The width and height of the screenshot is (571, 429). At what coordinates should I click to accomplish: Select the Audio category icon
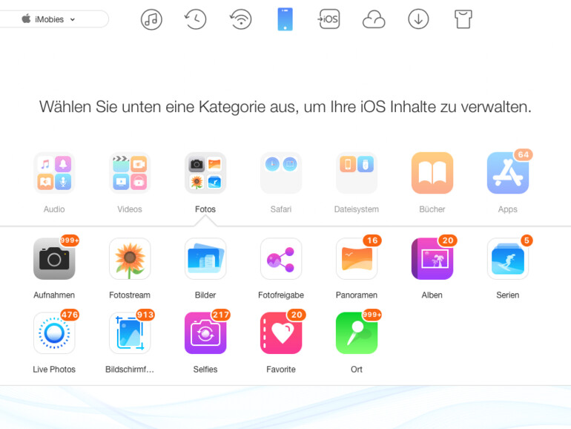tap(54, 173)
